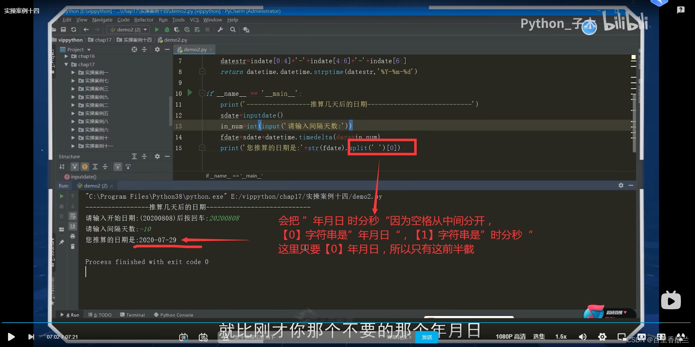
Task: Run demo2 with the green play icon
Action: point(157,29)
